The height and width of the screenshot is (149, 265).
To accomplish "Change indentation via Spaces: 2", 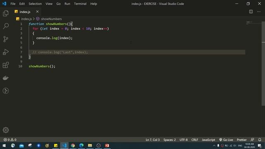I will coord(169,140).
